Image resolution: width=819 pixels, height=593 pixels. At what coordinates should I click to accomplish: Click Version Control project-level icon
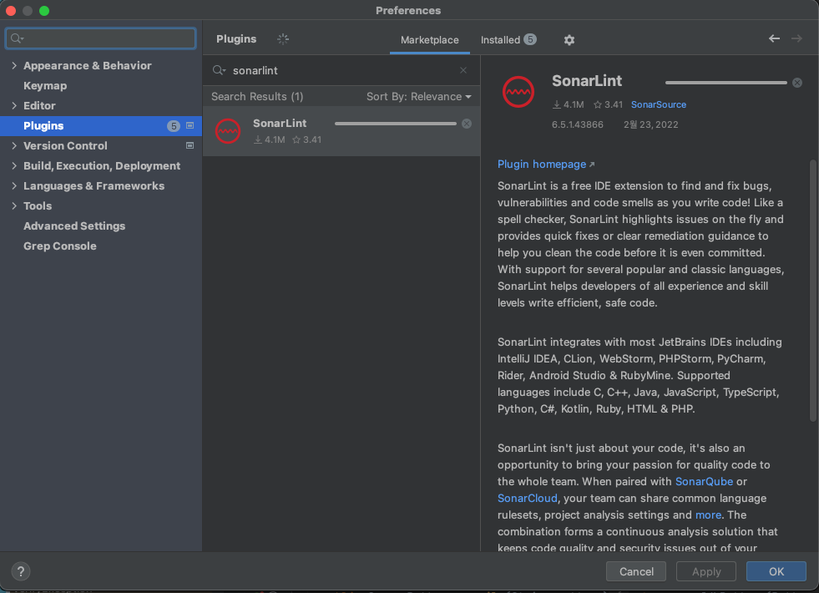coord(190,145)
